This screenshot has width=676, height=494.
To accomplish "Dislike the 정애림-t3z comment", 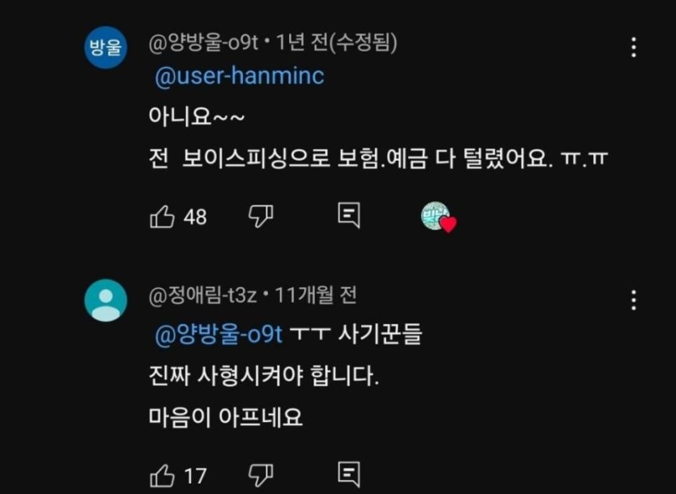I will 260,474.
